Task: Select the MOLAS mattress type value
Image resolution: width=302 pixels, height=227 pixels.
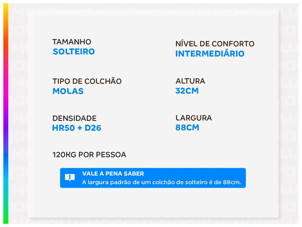Action: tap(68, 91)
